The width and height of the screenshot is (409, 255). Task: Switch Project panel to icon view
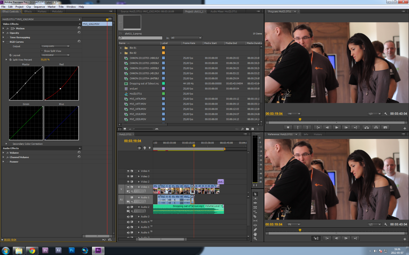[x=125, y=129]
